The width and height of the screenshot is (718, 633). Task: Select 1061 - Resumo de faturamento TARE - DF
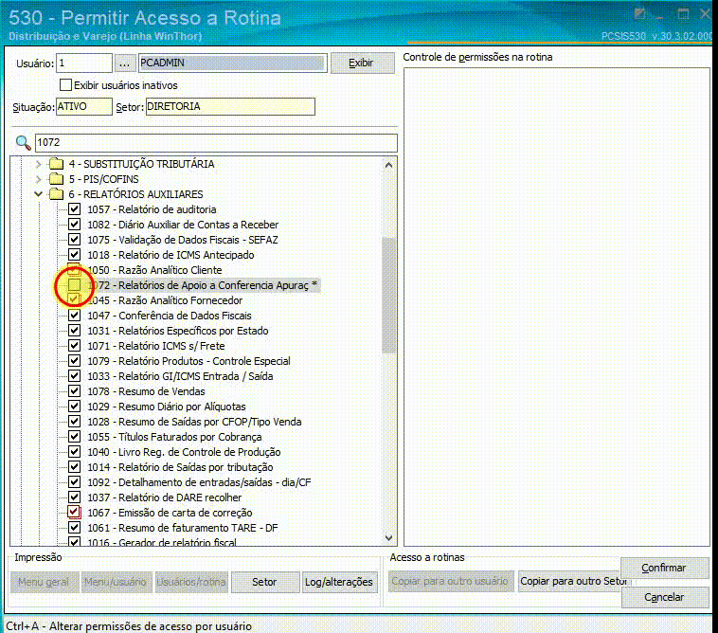click(x=183, y=528)
